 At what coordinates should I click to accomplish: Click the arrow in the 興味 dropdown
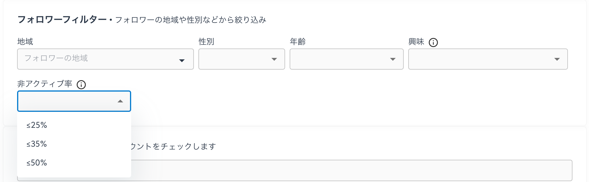pos(557,59)
